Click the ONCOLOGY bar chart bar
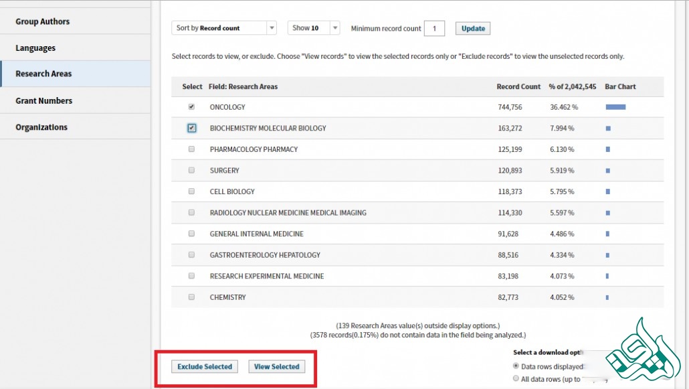This screenshot has width=689, height=389. pyautogui.click(x=615, y=107)
